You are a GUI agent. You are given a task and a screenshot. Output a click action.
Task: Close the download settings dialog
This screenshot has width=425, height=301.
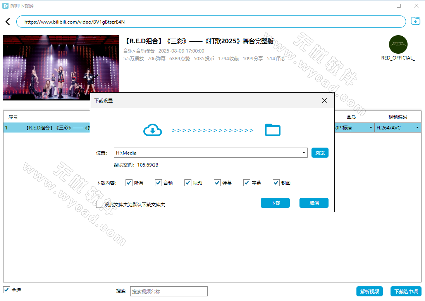pyautogui.click(x=325, y=100)
